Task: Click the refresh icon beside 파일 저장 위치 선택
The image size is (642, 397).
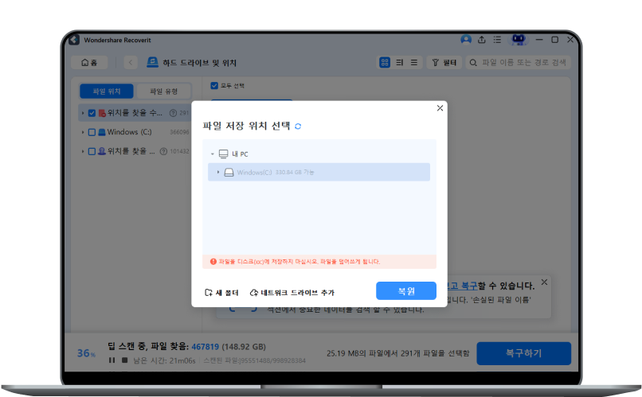Action: 298,126
